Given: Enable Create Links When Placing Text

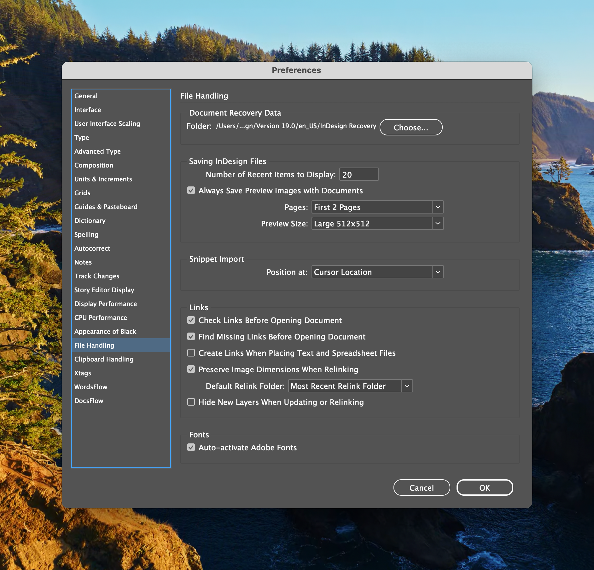Looking at the screenshot, I should [191, 353].
